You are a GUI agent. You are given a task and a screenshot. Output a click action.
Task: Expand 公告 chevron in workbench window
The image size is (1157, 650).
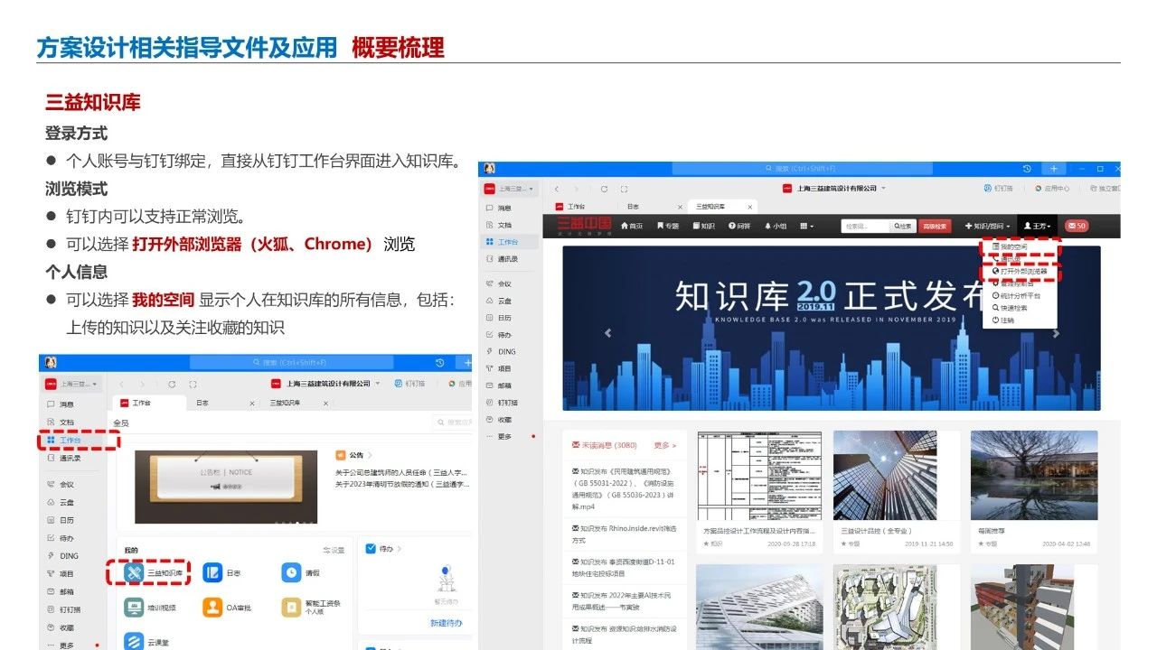pos(371,455)
